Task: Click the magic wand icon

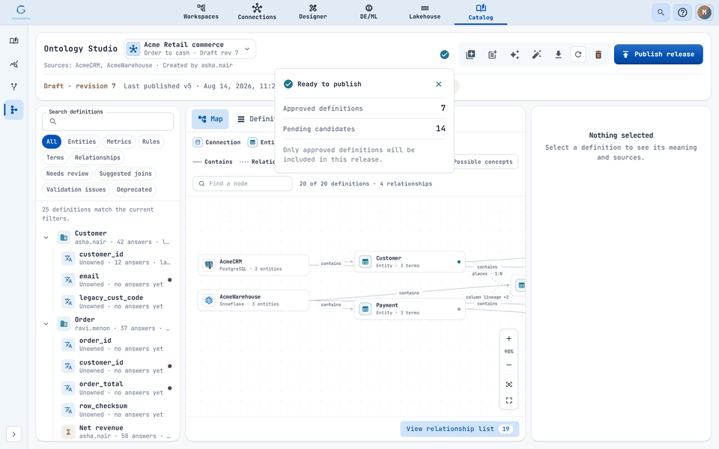Action: (x=536, y=55)
